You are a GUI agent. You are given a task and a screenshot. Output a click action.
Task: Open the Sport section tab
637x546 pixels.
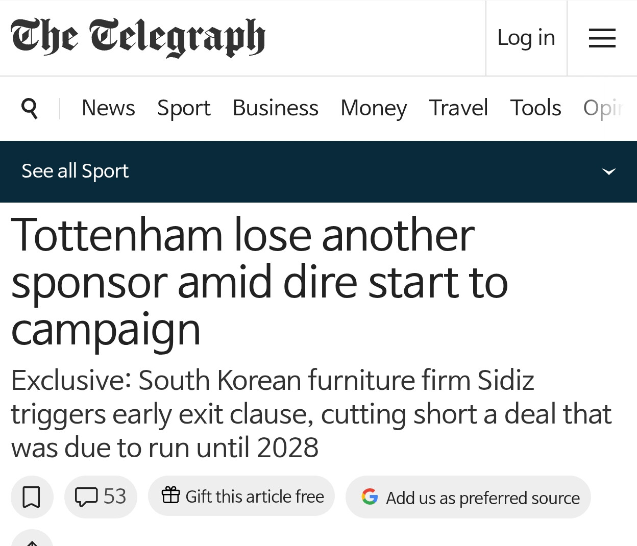[x=184, y=108]
